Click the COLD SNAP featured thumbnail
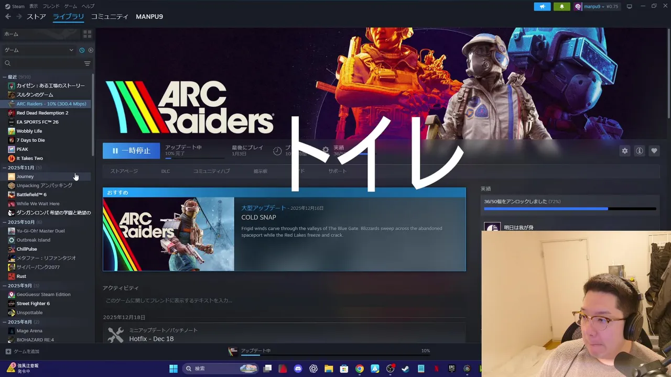Image resolution: width=671 pixels, height=377 pixels. [x=169, y=234]
